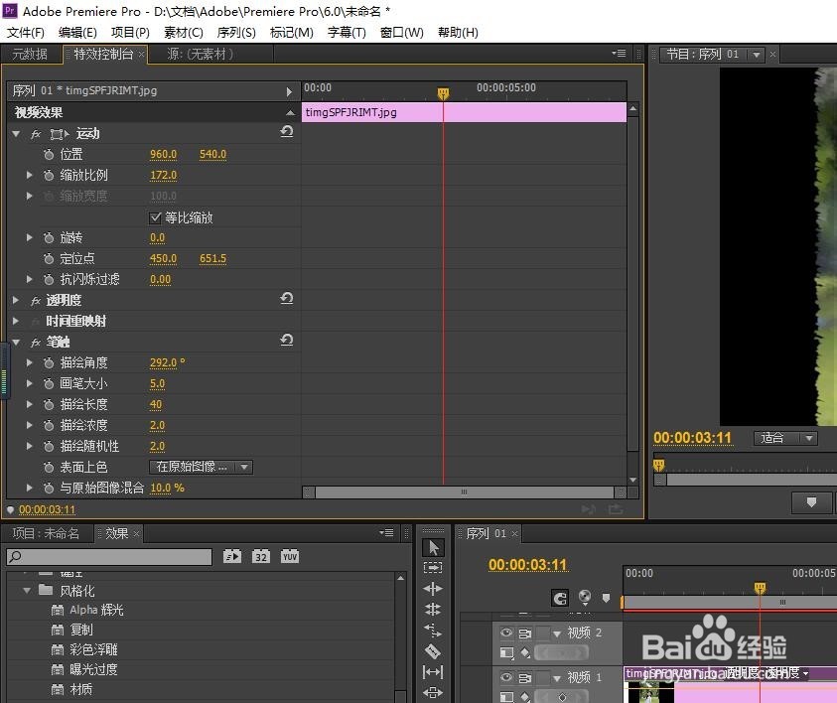Click the program monitor add marker button
This screenshot has width=837, height=703.
coord(811,501)
